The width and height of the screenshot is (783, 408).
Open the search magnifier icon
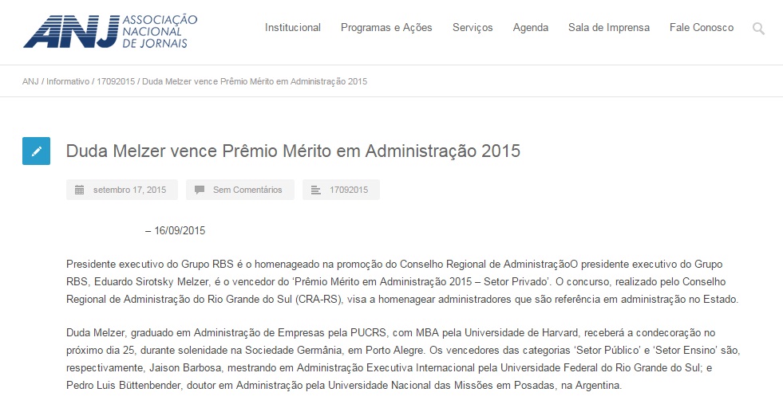click(758, 29)
